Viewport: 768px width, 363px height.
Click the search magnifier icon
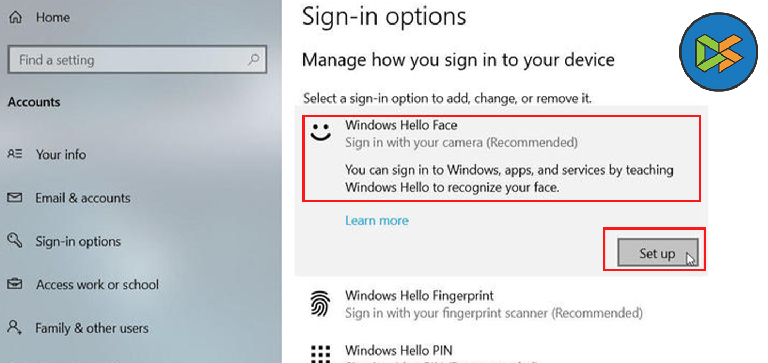coord(254,59)
